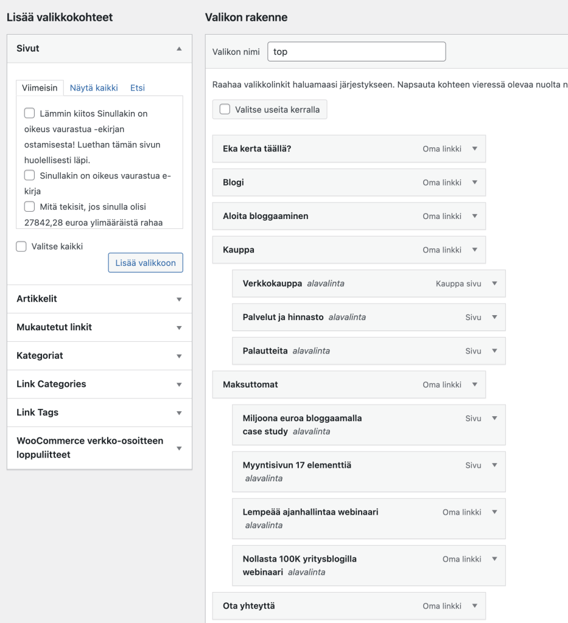Expand the Kategoriat section
Image resolution: width=568 pixels, height=623 pixels.
[x=179, y=356]
